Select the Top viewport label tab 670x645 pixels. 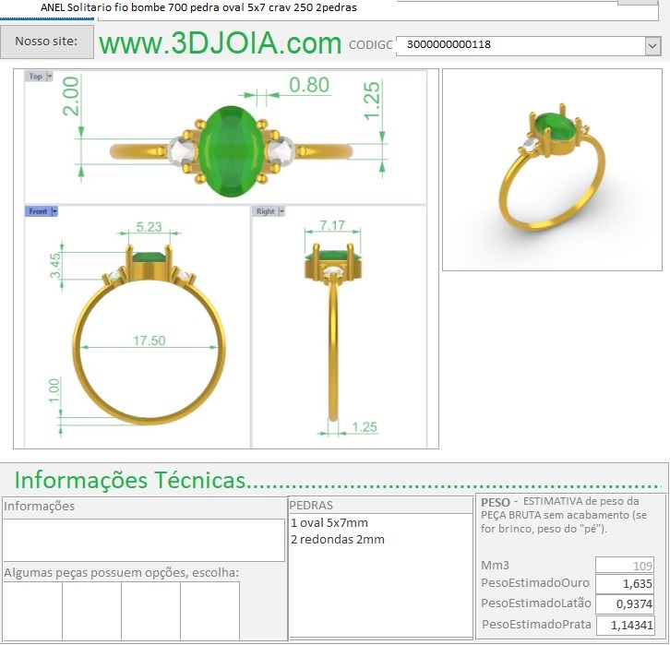click(35, 77)
